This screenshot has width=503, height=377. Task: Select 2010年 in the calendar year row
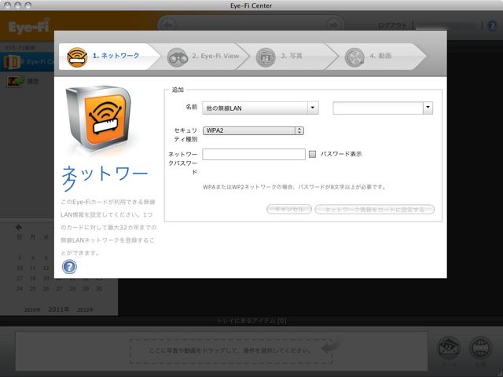pyautogui.click(x=32, y=310)
